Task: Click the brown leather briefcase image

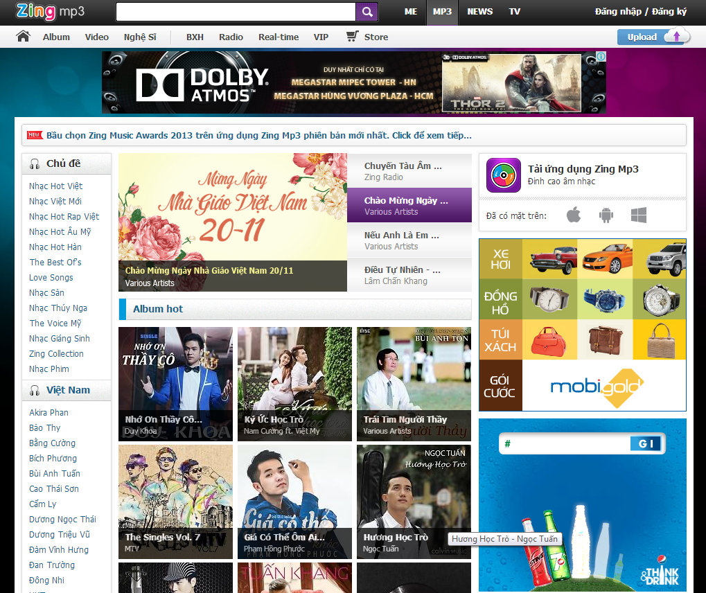Action: tap(606, 340)
